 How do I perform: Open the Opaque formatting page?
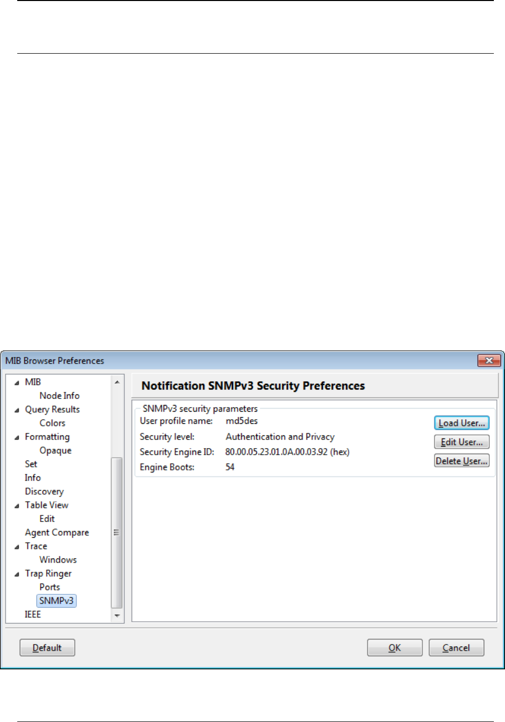[55, 450]
